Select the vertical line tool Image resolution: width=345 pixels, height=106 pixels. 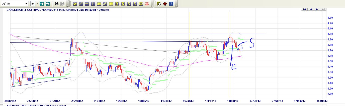[x=93, y=4]
